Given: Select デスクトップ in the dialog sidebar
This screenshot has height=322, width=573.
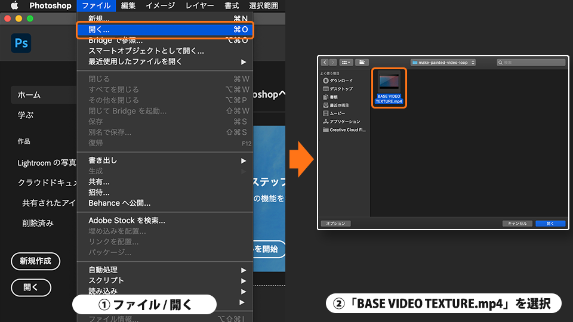Looking at the screenshot, I should point(338,89).
